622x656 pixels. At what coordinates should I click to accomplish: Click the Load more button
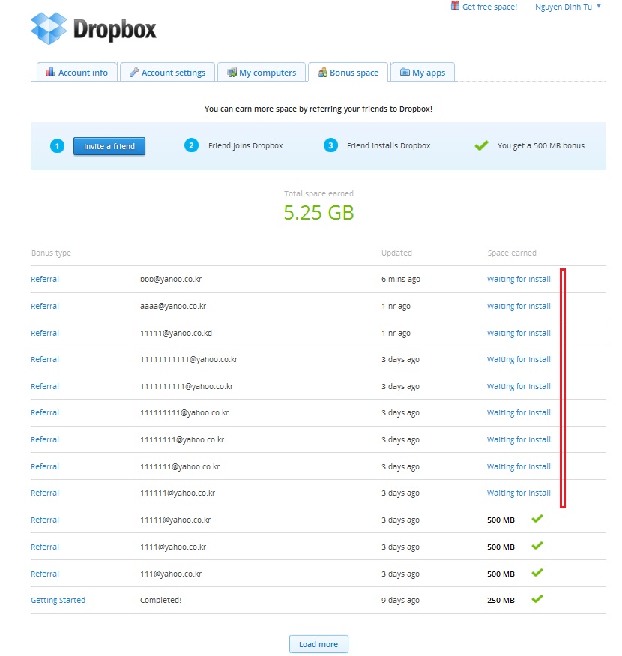318,644
